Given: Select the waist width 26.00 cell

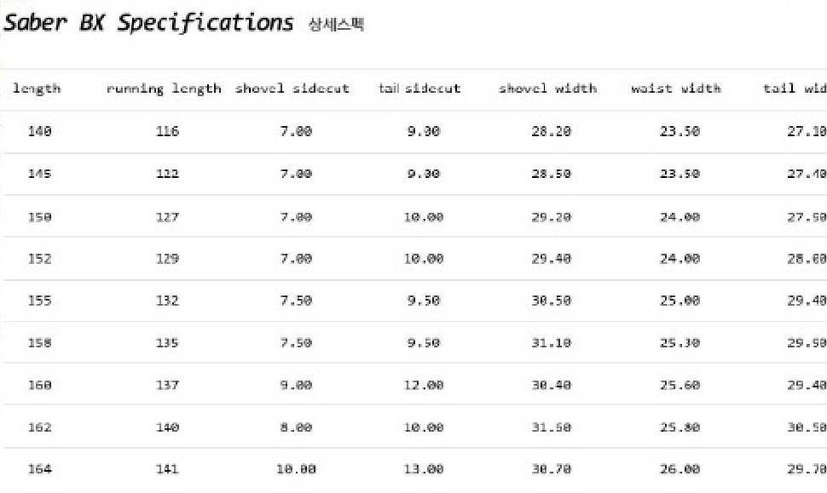Looking at the screenshot, I should tap(680, 469).
